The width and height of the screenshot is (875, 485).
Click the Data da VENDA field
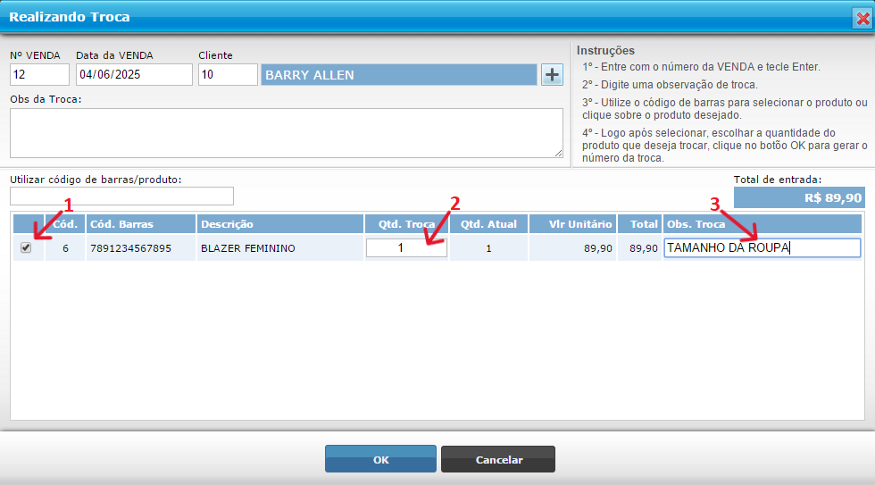(x=133, y=75)
